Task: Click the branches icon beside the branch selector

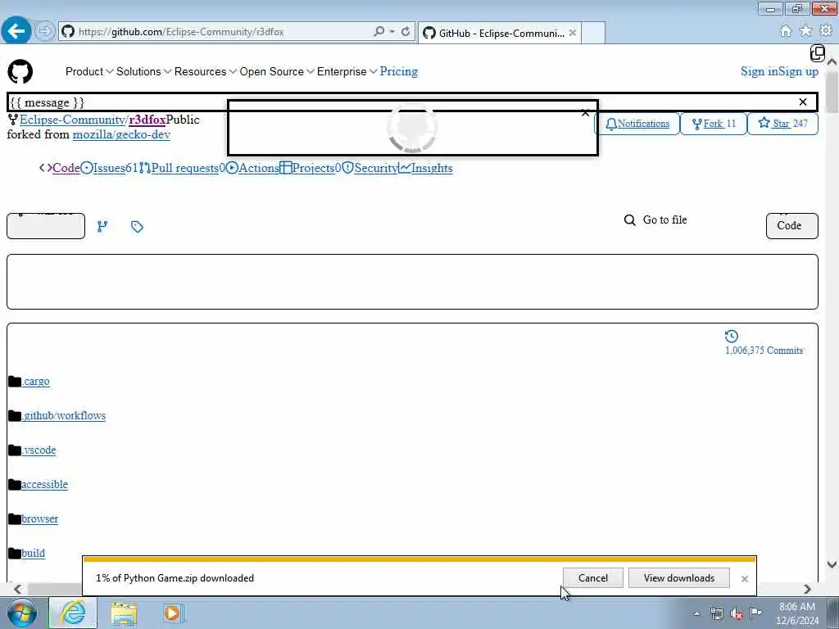Action: [102, 227]
